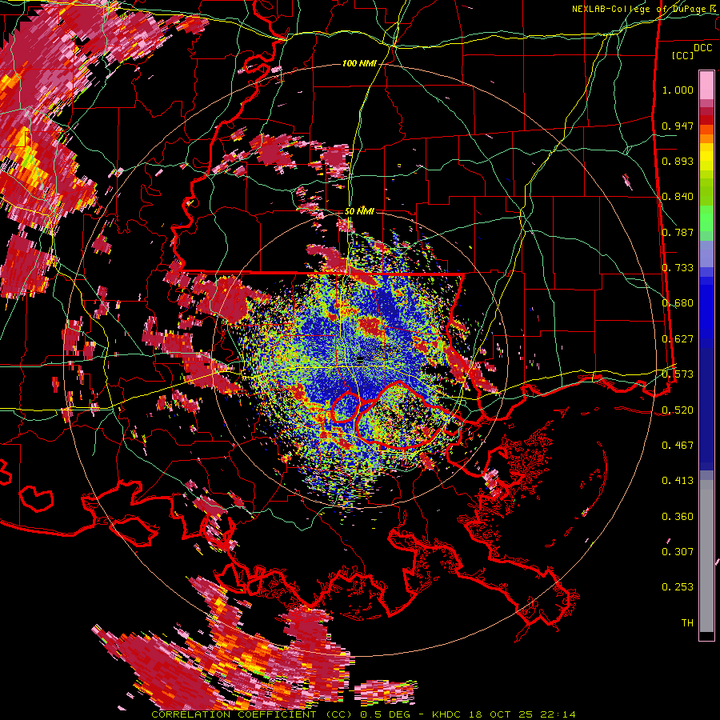The height and width of the screenshot is (720, 720).
Task: Select the 0.627 scale value
Action: [678, 339]
